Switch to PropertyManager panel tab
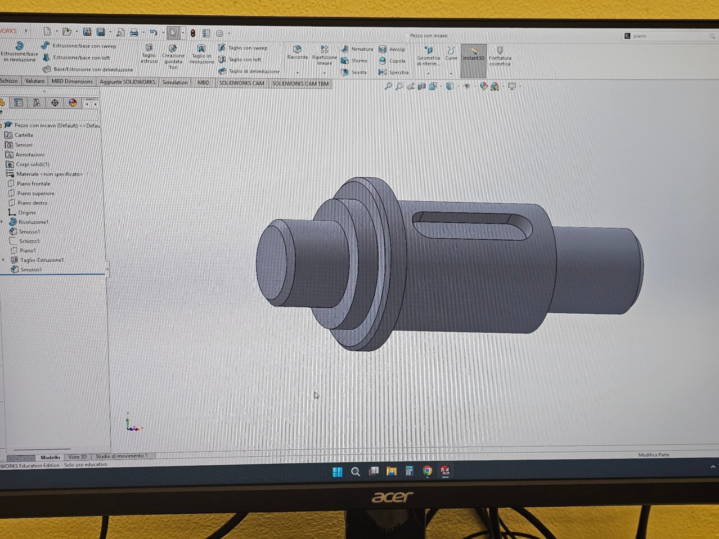Image resolution: width=719 pixels, height=539 pixels. coord(19,103)
